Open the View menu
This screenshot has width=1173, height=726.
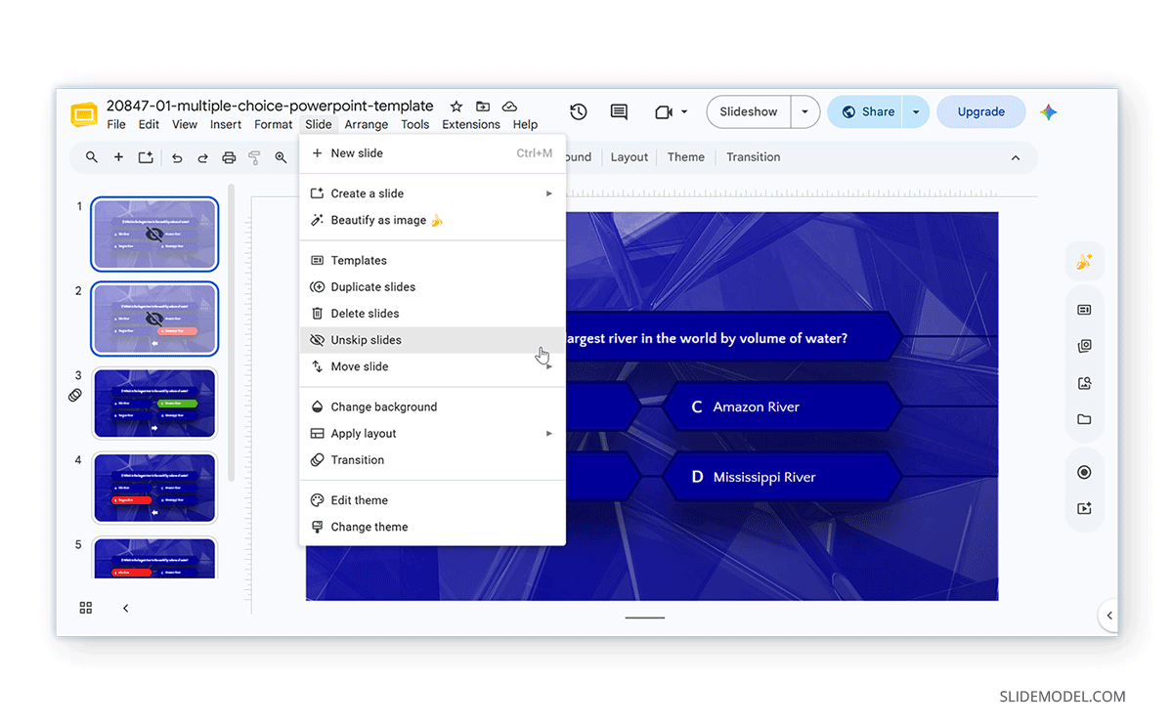pos(185,125)
